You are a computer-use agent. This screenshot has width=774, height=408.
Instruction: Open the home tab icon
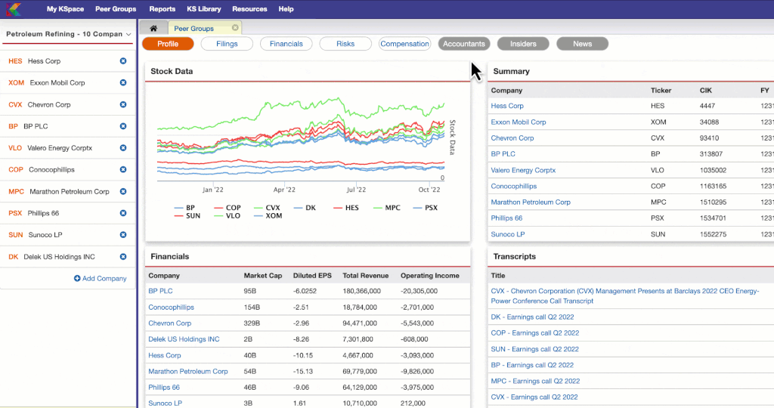(153, 28)
